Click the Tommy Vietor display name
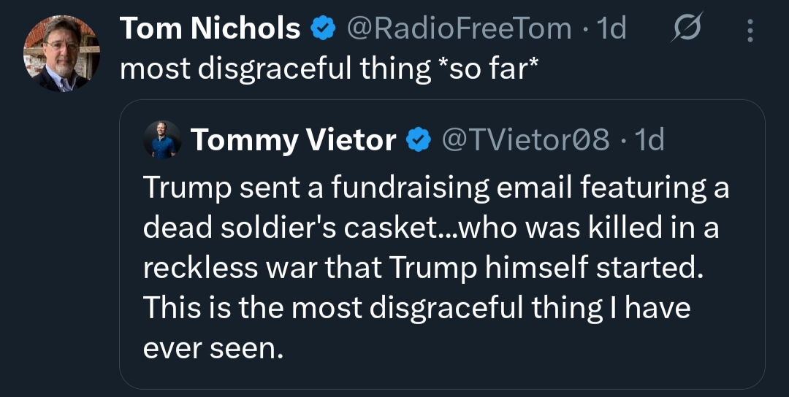789x397 pixels. (x=293, y=139)
